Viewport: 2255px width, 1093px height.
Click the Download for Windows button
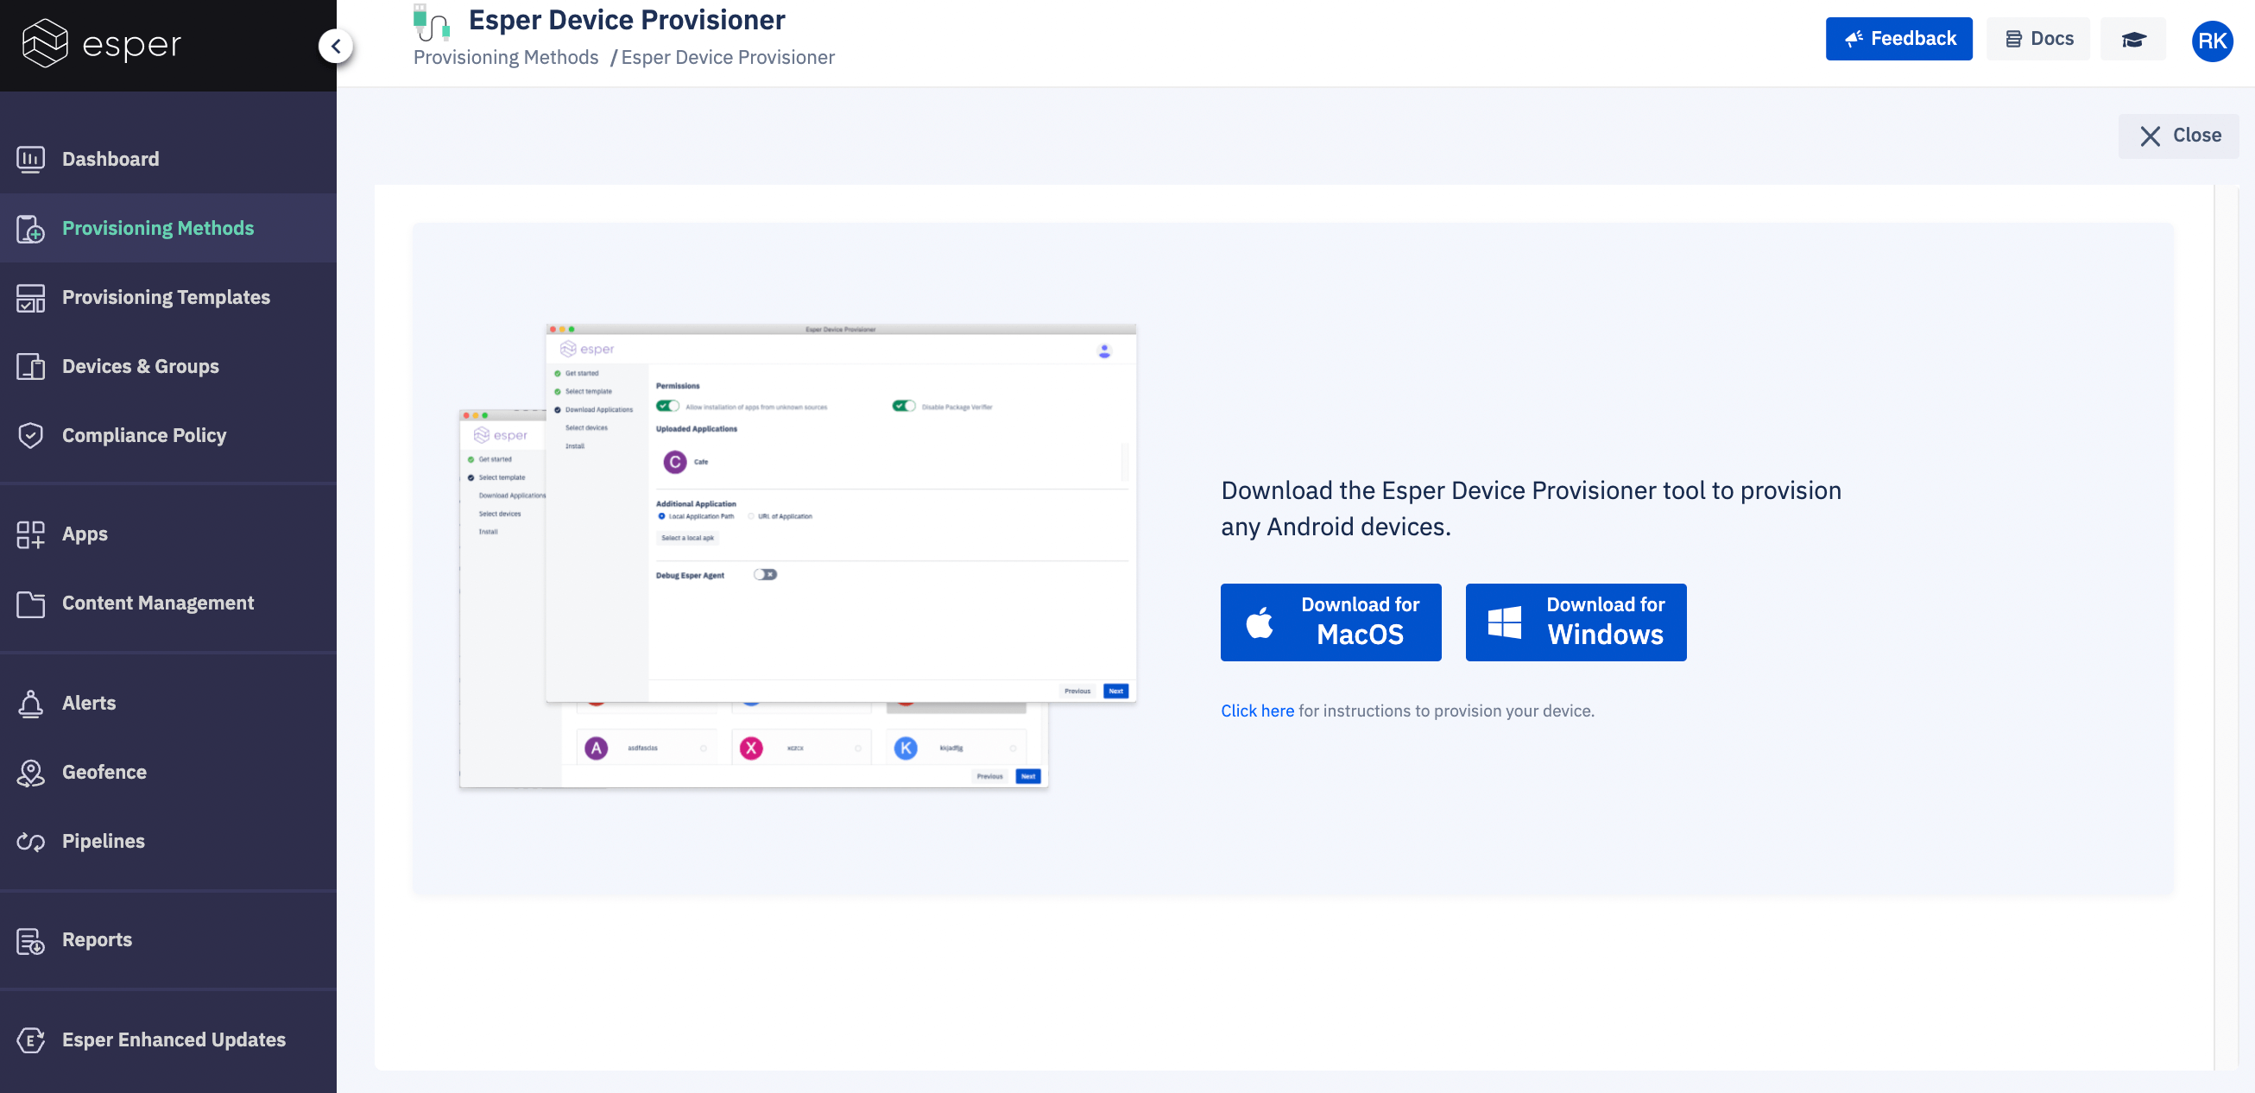coord(1575,622)
